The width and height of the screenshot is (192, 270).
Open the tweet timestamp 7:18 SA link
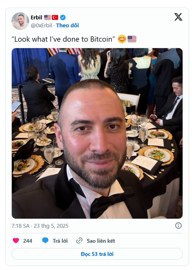(x=40, y=226)
